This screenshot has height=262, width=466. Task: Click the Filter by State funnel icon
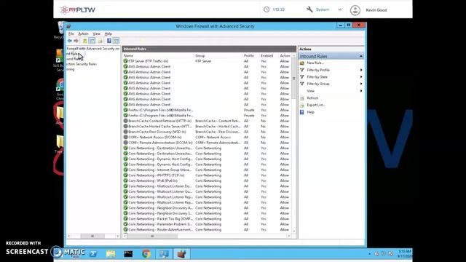[302, 77]
